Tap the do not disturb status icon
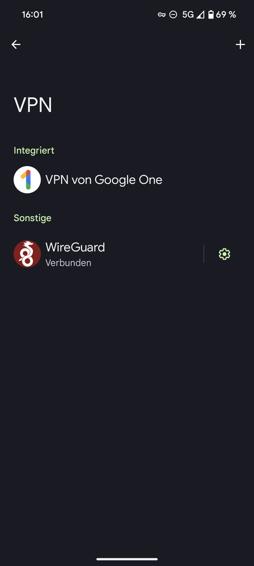This screenshot has width=254, height=566. 173,15
